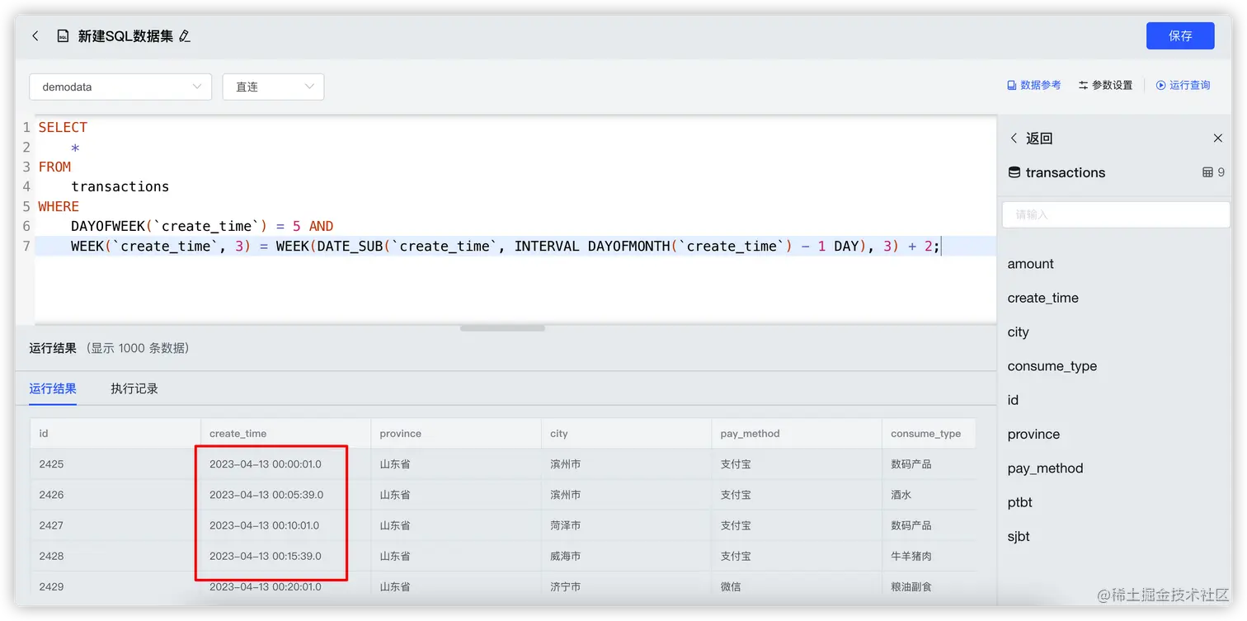Click the 菏泽市 city cell

click(x=626, y=525)
